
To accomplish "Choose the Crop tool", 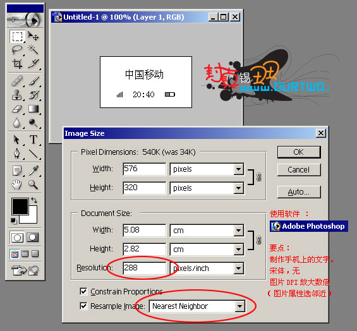I will pos(17,64).
